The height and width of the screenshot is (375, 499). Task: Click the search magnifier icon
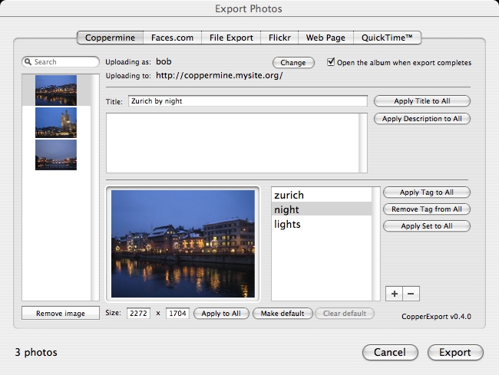tap(28, 62)
